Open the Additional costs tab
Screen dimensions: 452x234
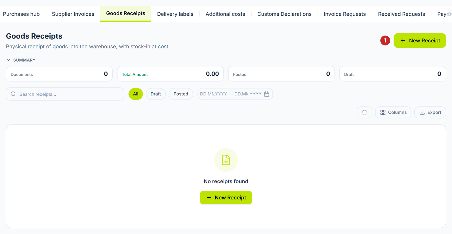(x=225, y=14)
